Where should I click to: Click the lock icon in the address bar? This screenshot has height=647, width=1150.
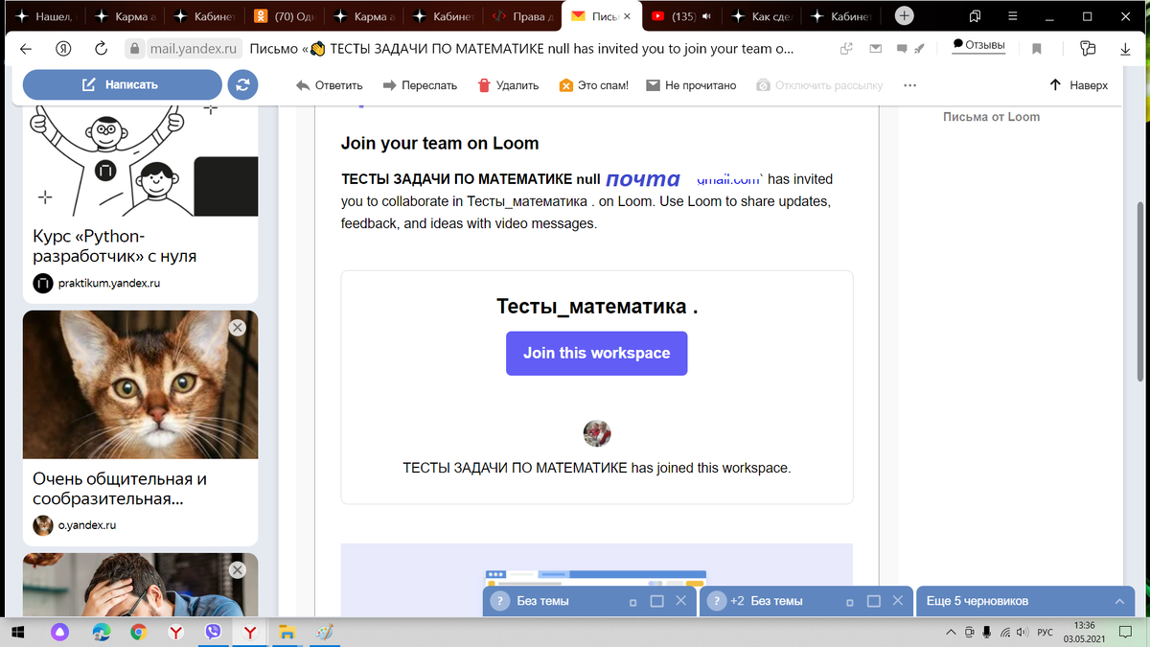pyautogui.click(x=135, y=49)
